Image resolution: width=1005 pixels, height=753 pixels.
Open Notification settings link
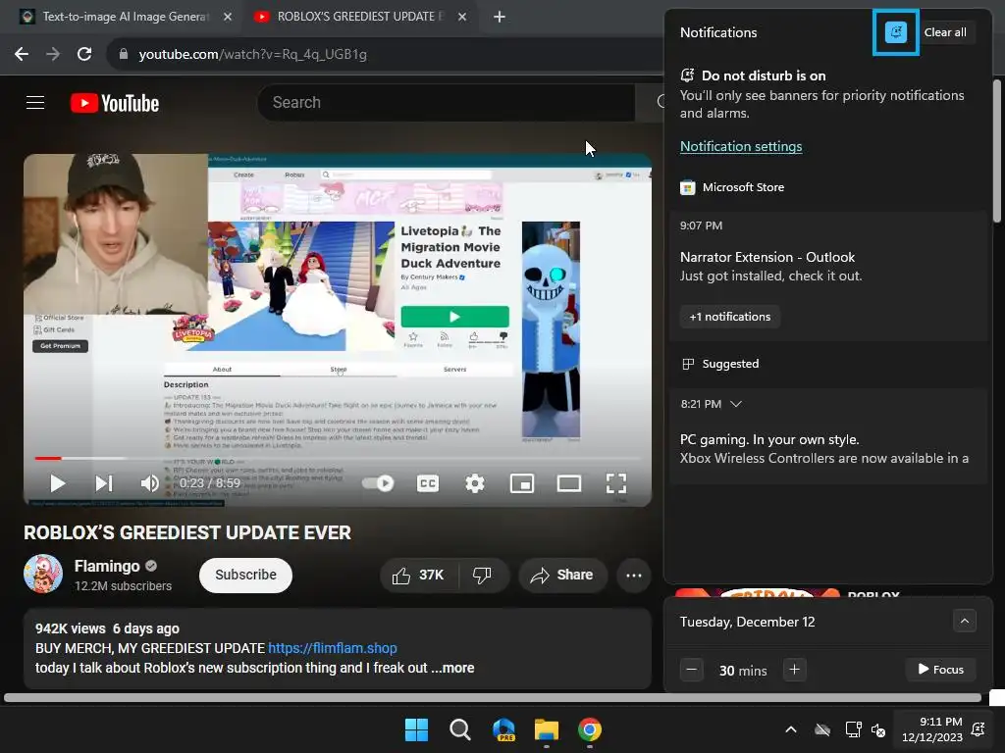[x=741, y=146]
